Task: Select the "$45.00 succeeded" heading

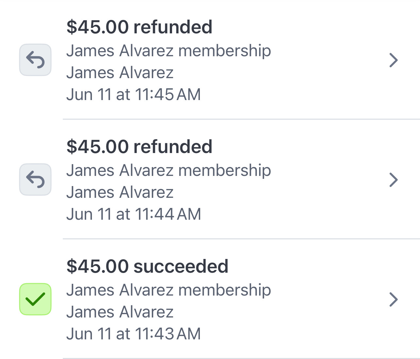Action: tap(147, 266)
